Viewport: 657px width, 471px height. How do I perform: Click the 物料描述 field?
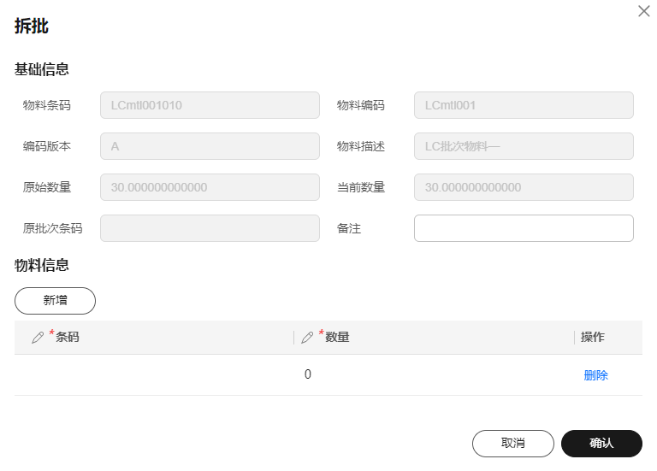[524, 146]
